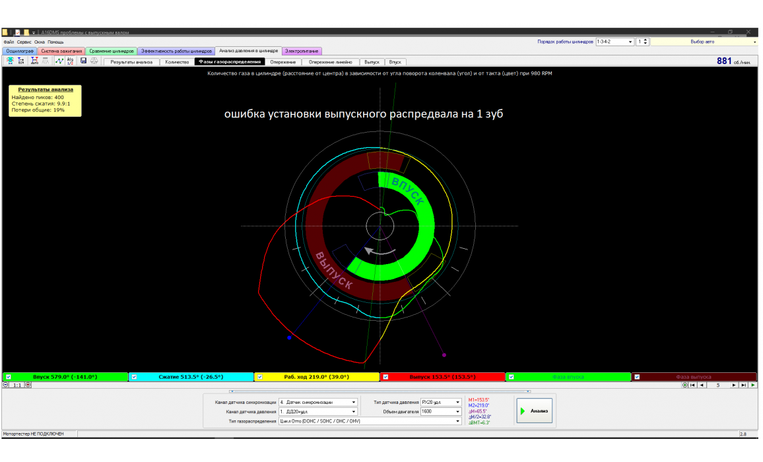Click the save (floppy disk) toolbar icon
Screen dimensions: 763x462
click(84, 61)
